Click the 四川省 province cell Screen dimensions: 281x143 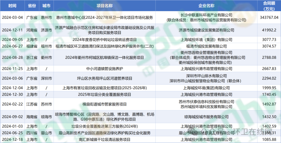point(31,133)
